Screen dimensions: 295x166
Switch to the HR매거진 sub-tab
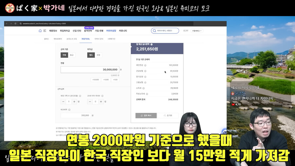[x=111, y=39]
